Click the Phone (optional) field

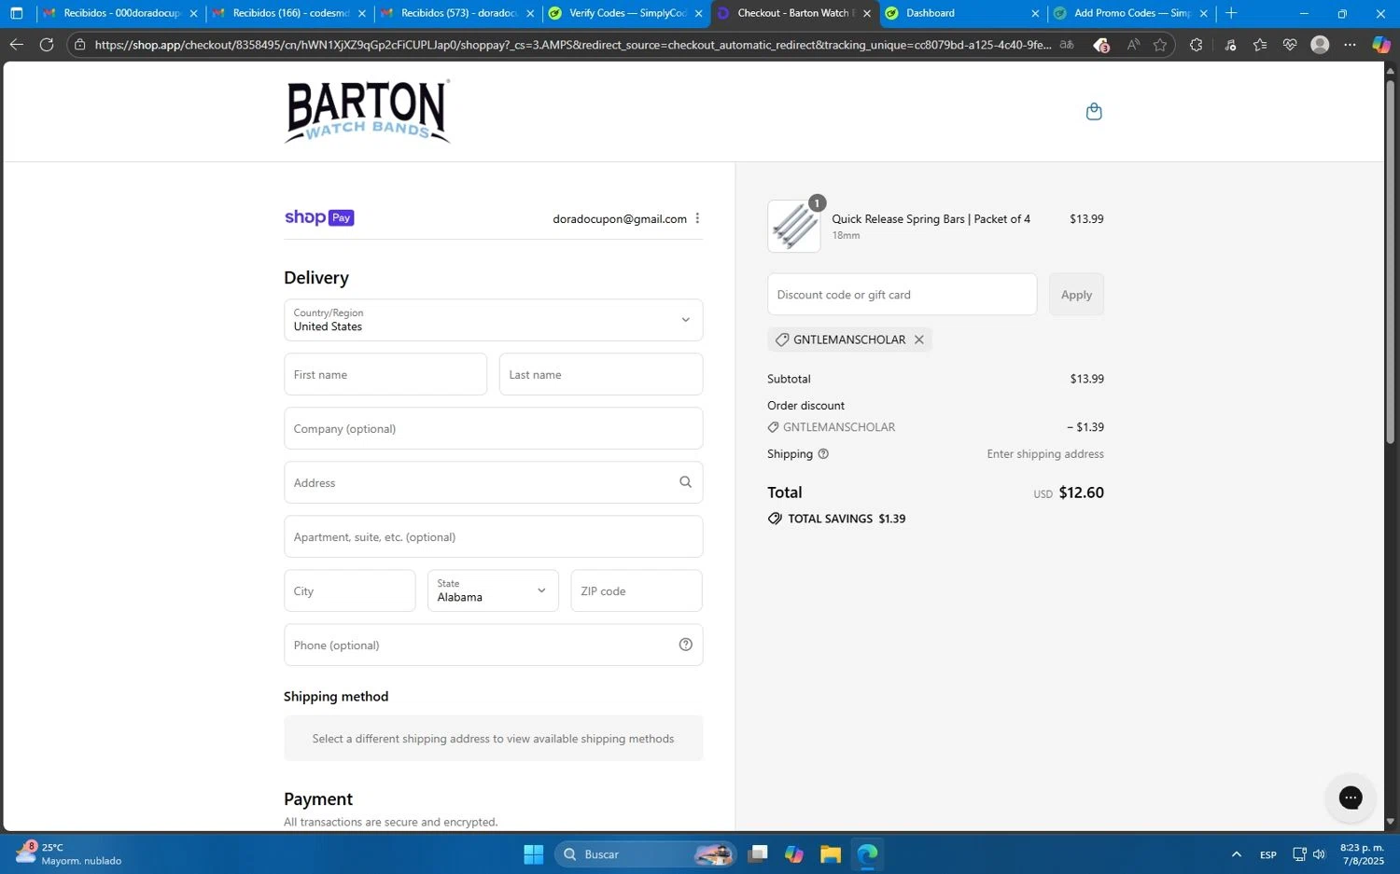[493, 645]
